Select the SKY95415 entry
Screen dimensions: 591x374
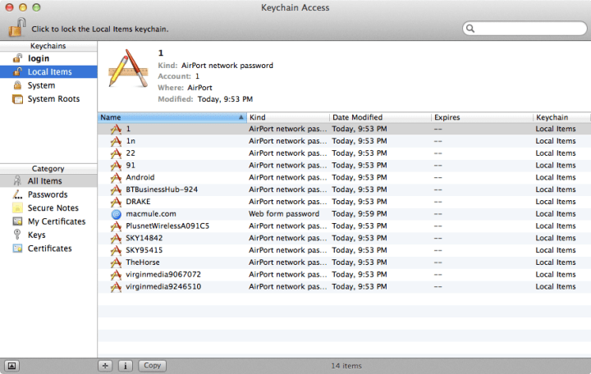tap(344, 250)
